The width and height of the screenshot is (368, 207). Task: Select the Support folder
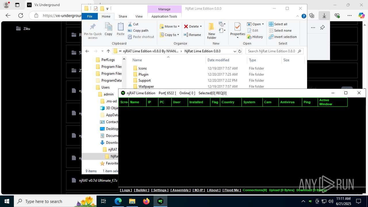coord(144,80)
